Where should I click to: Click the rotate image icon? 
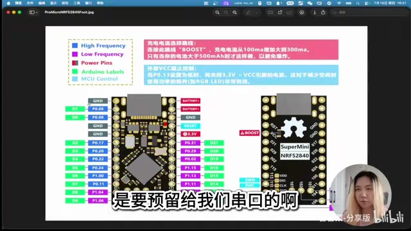pos(280,12)
